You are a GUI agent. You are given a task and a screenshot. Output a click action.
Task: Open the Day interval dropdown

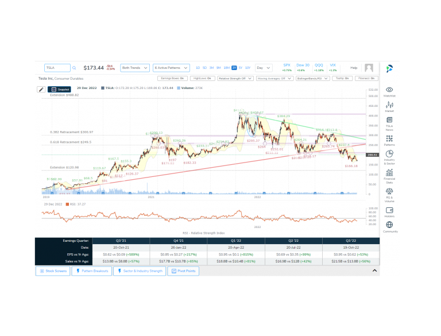coord(263,68)
